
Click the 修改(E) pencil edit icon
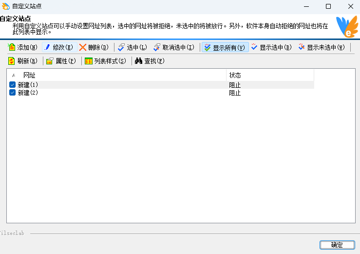[x=47, y=47]
